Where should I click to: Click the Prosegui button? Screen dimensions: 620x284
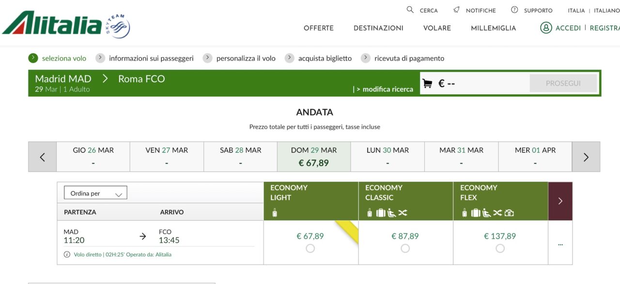563,83
